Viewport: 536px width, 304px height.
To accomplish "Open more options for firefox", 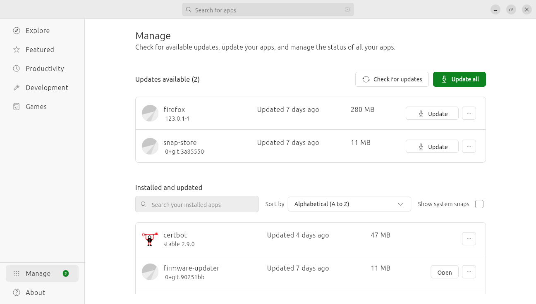I will coord(469,113).
